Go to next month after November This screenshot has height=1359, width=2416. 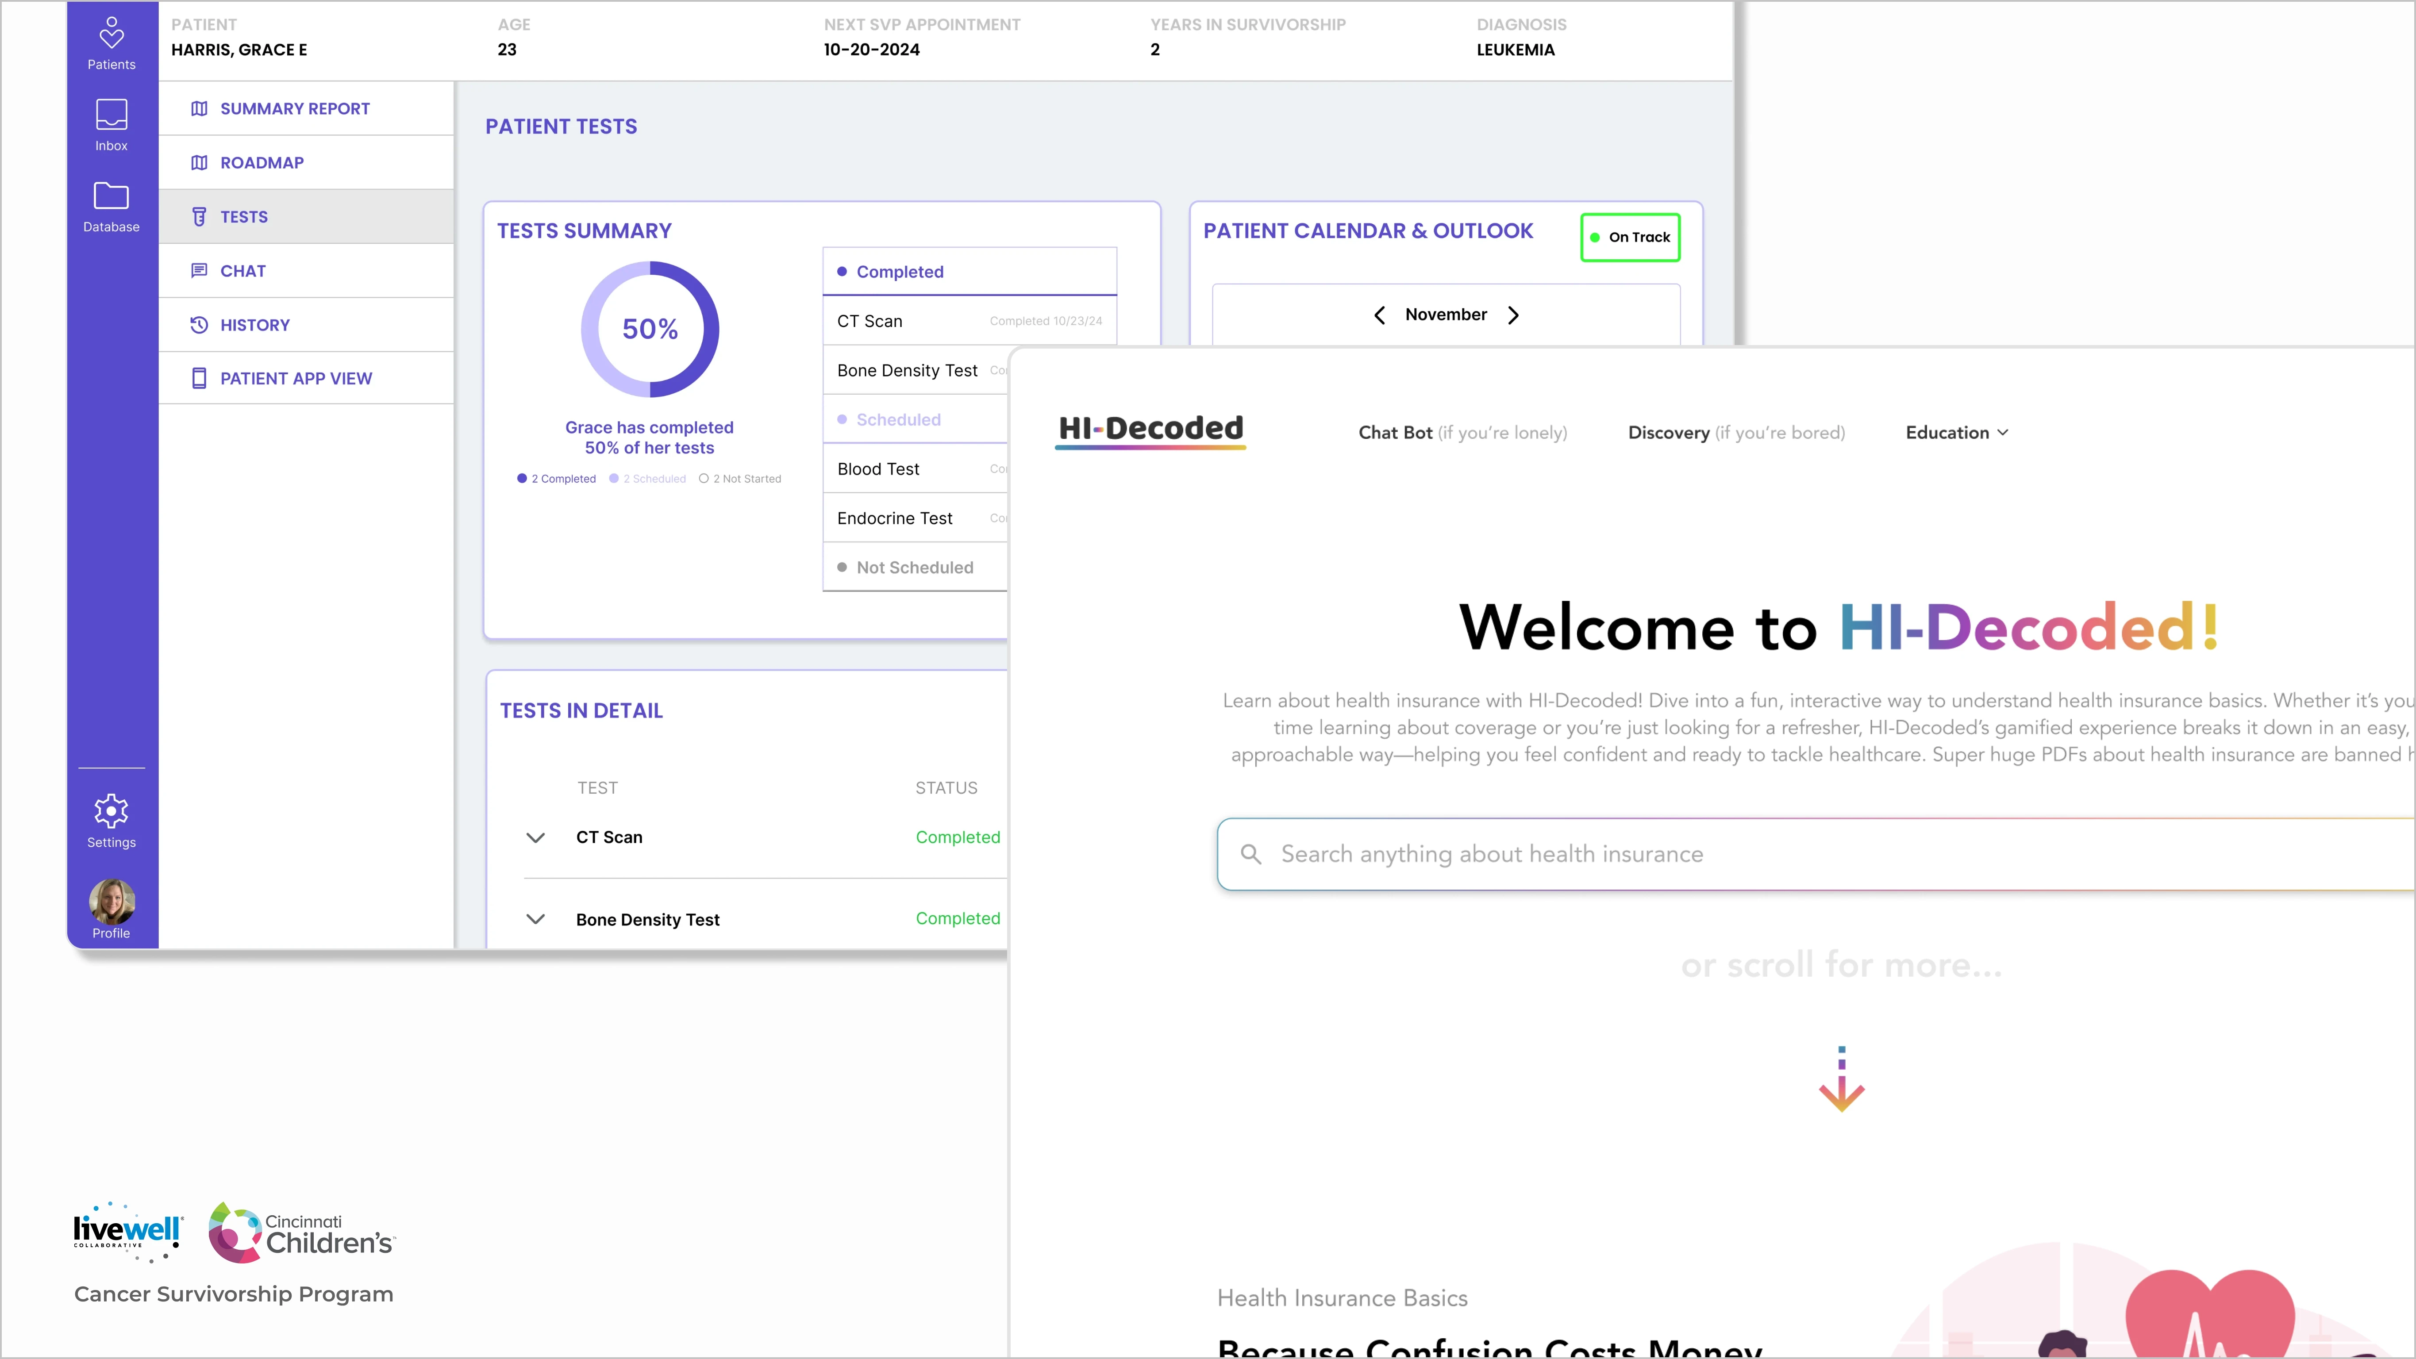pos(1513,315)
